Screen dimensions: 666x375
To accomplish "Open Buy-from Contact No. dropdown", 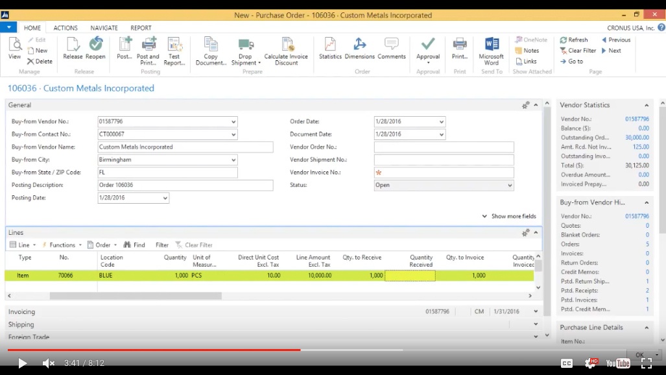I will [233, 134].
